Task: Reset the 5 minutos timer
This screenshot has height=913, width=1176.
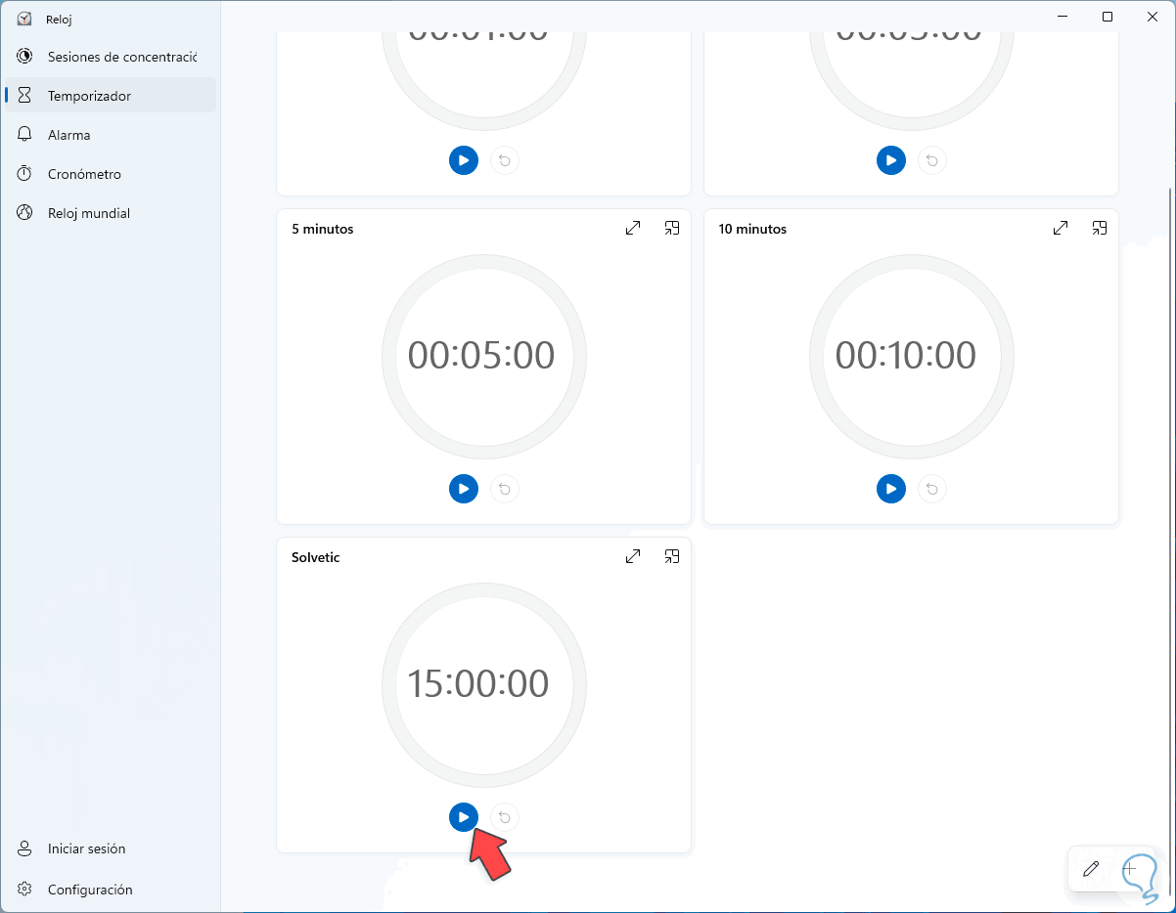Action: pos(505,489)
